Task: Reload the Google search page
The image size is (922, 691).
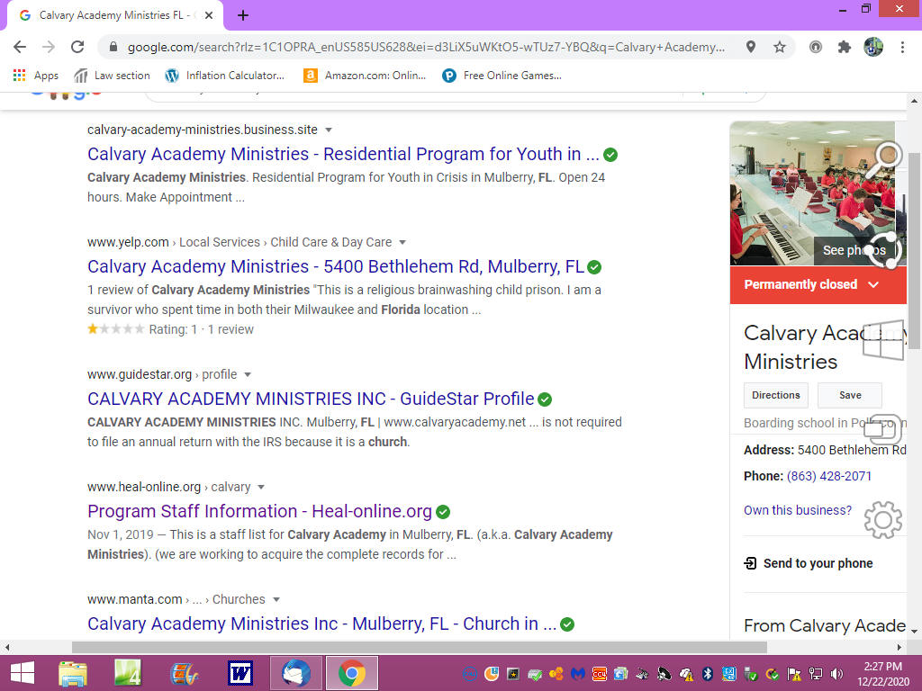Action: click(x=77, y=47)
